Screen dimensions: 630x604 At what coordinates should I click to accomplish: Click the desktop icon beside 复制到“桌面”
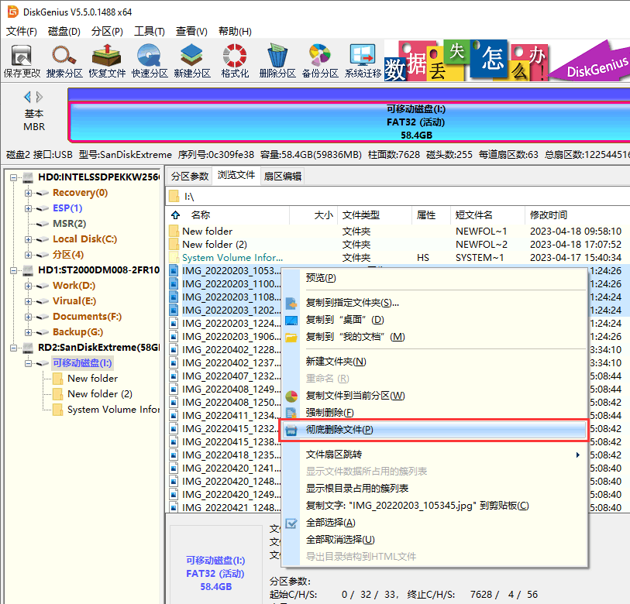291,320
